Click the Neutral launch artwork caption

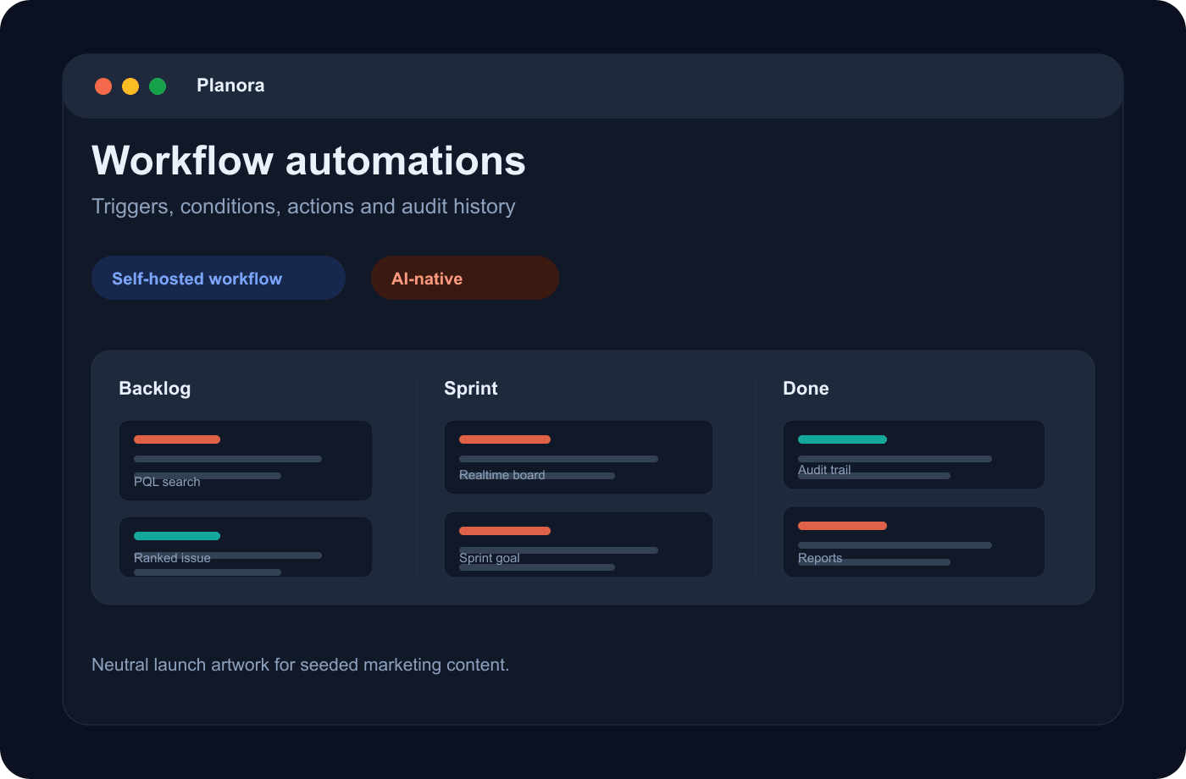pos(301,665)
